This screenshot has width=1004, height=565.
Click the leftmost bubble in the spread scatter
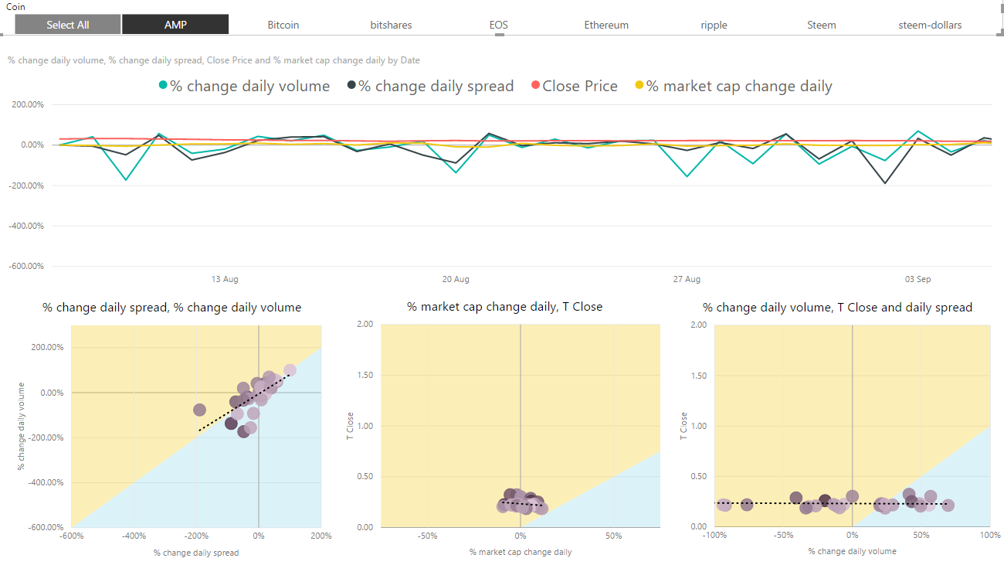tap(199, 410)
